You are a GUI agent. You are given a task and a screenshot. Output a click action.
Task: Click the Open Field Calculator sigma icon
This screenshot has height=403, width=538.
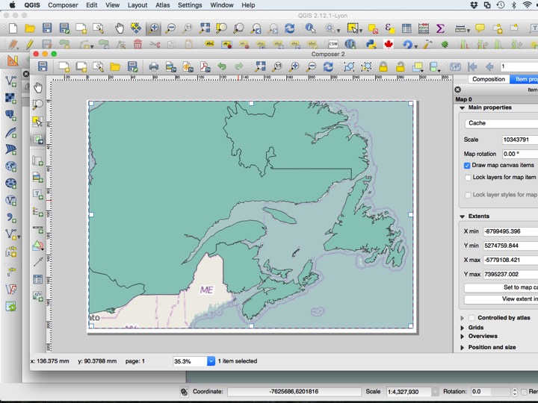click(440, 28)
